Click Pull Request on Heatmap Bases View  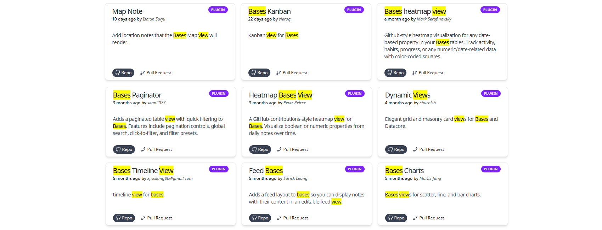[x=292, y=149]
